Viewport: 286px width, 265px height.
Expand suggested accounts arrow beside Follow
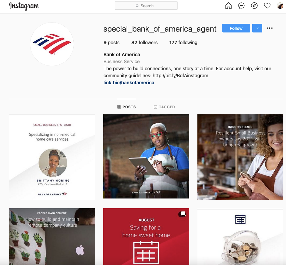(257, 28)
